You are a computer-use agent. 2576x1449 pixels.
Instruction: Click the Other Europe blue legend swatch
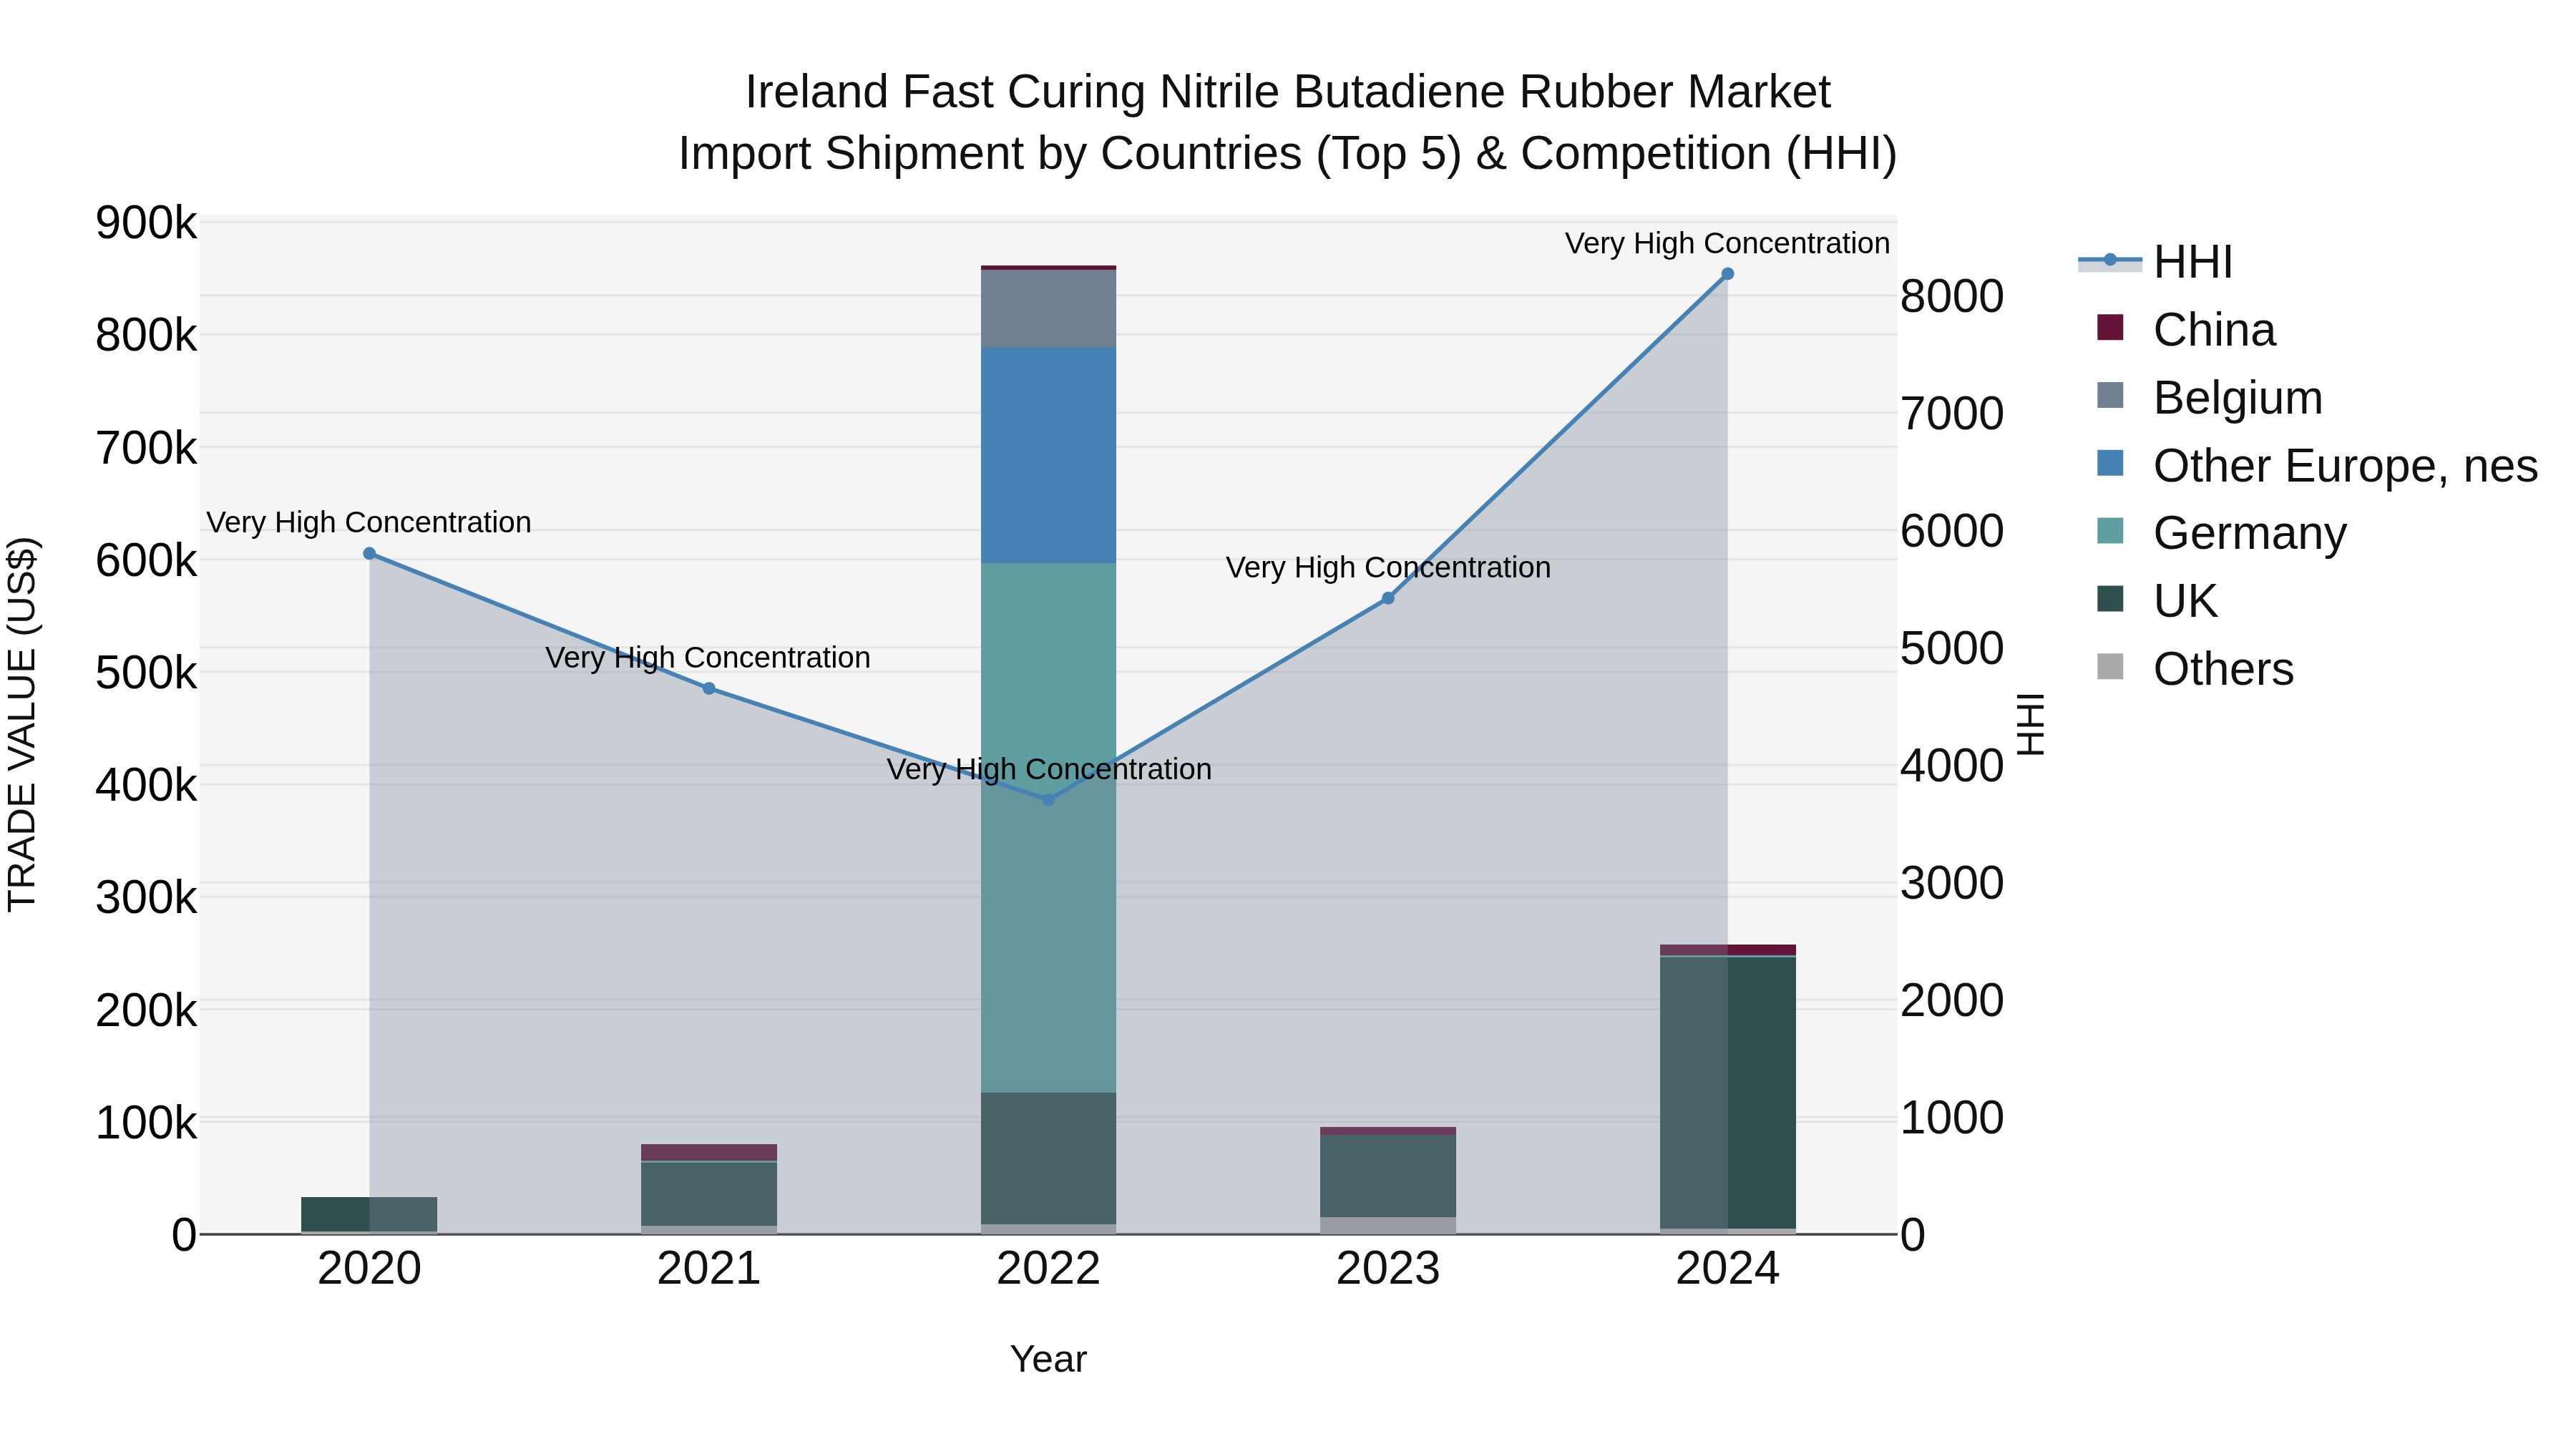[x=2110, y=463]
